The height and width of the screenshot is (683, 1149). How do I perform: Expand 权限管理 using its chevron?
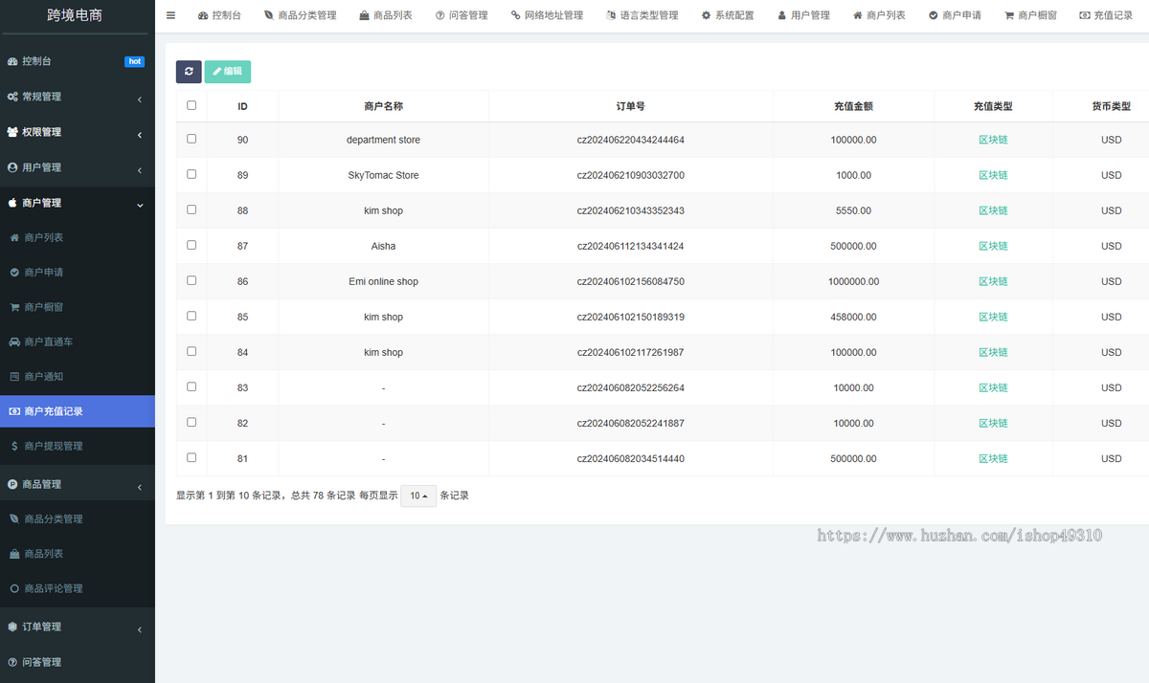[x=140, y=134]
